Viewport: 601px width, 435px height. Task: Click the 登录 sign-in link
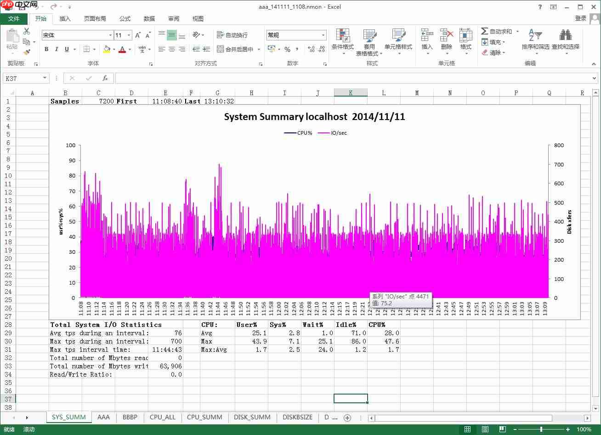pyautogui.click(x=581, y=18)
